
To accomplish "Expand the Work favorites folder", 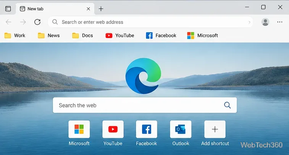I will (x=15, y=35).
